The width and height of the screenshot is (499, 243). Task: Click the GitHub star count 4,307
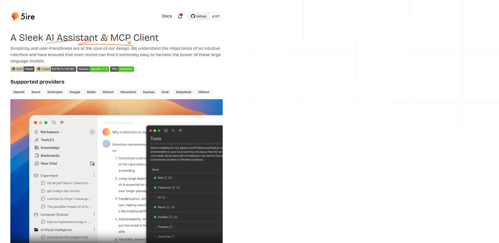click(x=216, y=16)
